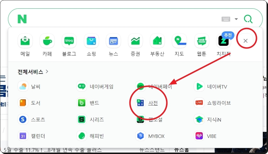
Task: Open the 도서 text link
Action: click(x=35, y=103)
